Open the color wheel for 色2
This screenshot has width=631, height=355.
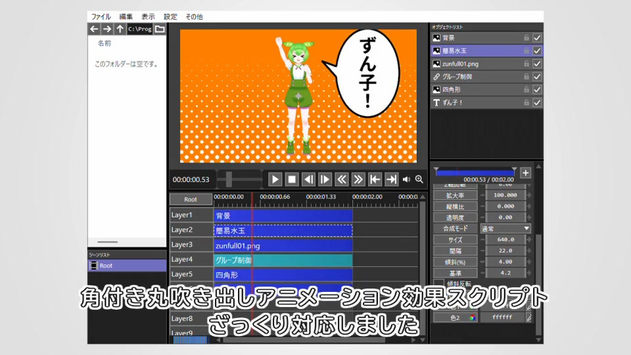coord(473,318)
